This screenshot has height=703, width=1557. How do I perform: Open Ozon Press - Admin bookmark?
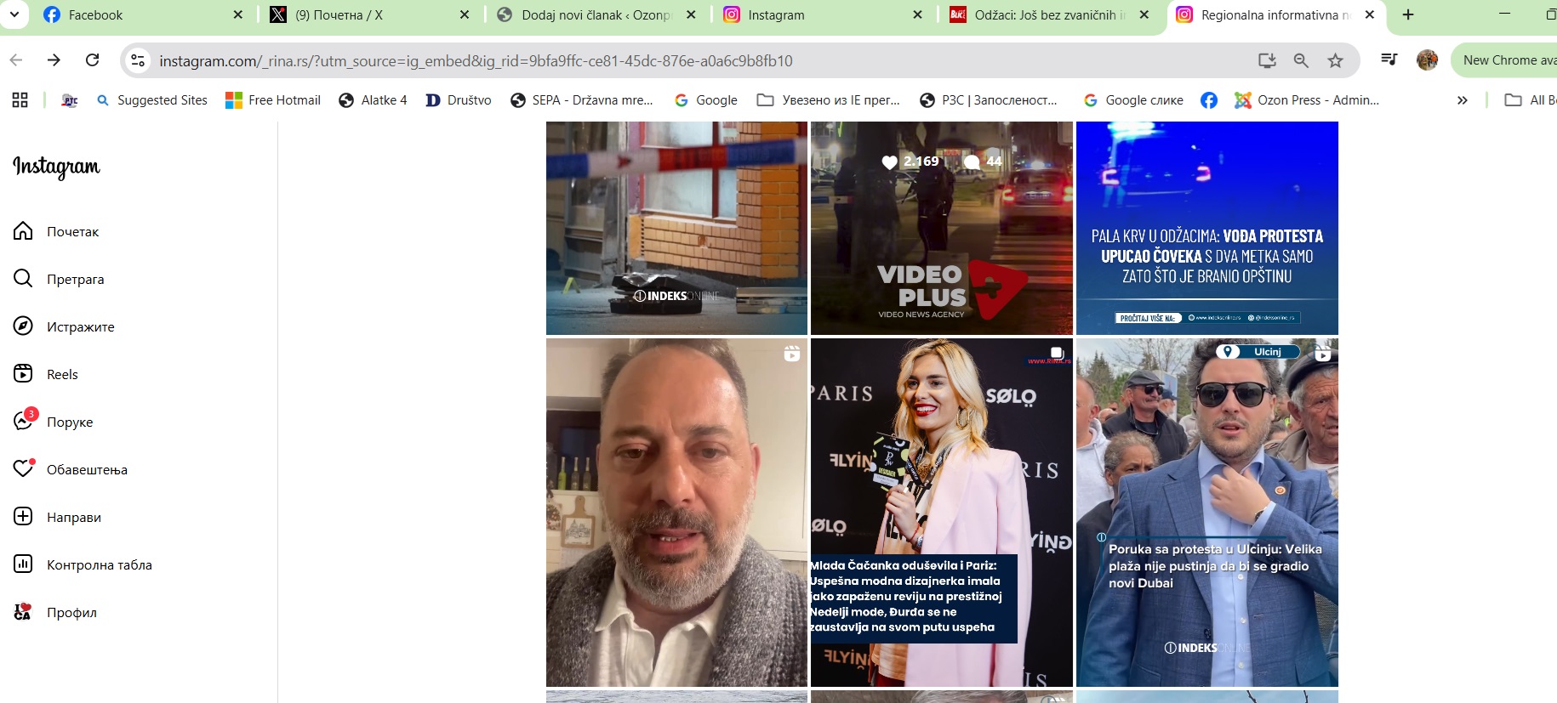tap(1307, 100)
